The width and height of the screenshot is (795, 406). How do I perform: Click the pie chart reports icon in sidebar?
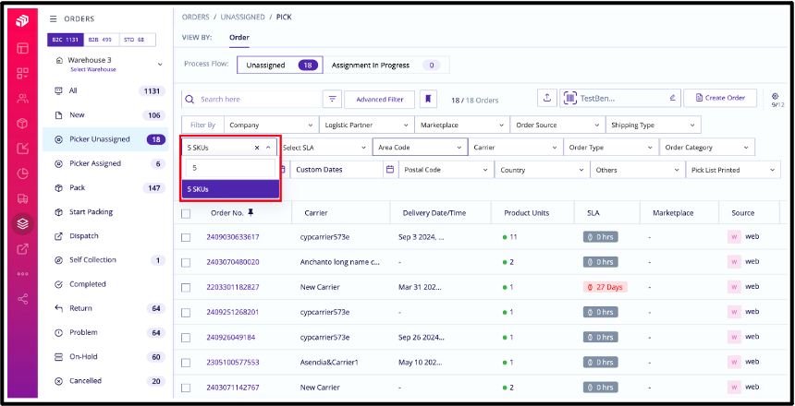pos(21,173)
